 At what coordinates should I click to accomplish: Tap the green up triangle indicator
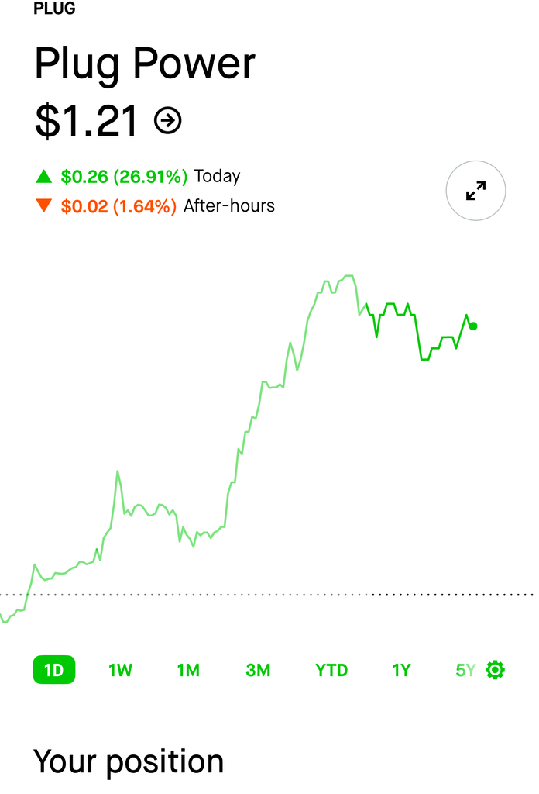(x=44, y=177)
